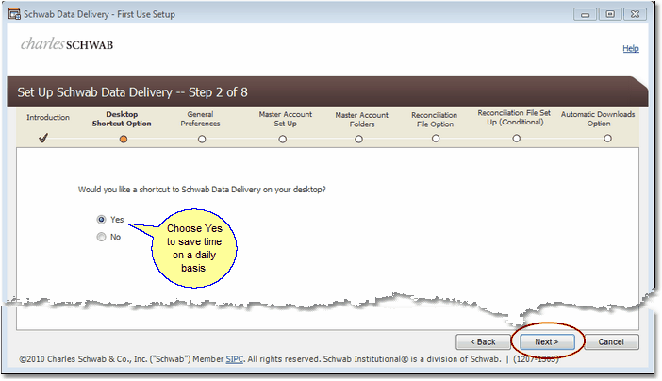Screen dimensions: 662x381
Task: Click the Master Account Folders step circle
Action: [359, 139]
